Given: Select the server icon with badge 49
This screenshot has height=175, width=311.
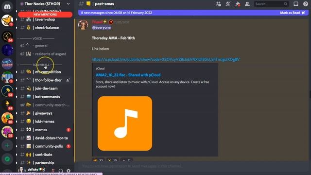Looking at the screenshot, I should 7,105.
